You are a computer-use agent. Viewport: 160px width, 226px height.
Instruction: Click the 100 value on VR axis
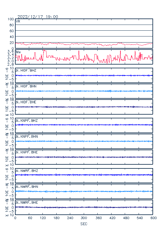[x=11, y=19]
